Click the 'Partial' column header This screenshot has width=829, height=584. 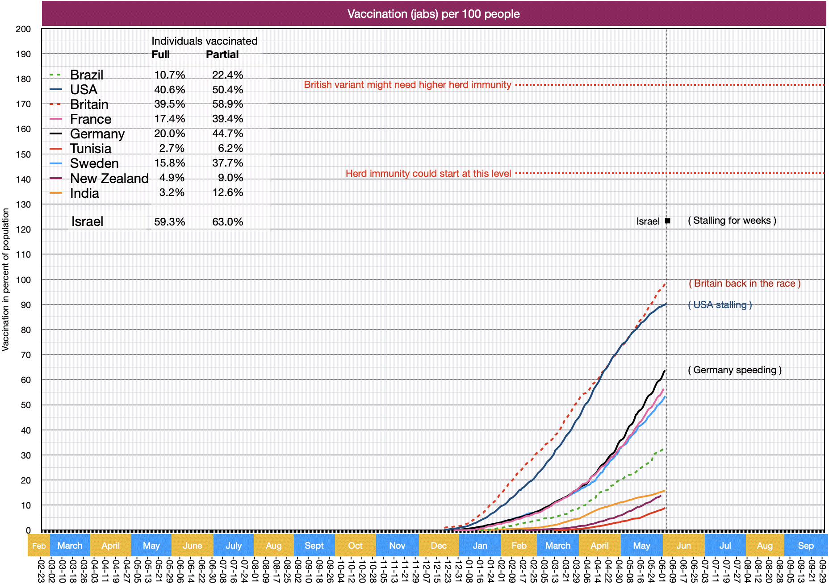(222, 54)
